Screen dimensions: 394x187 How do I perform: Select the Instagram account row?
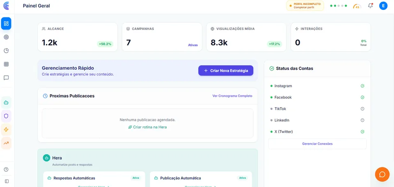tap(317, 86)
